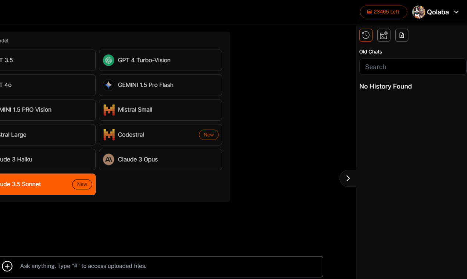Select the GPT 4o model option
The image size is (467, 279).
pyautogui.click(x=47, y=85)
